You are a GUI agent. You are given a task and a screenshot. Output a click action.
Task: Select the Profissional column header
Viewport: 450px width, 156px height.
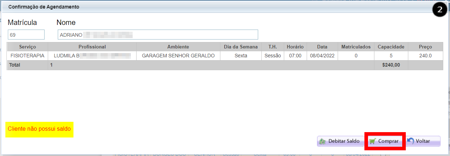pyautogui.click(x=92, y=47)
